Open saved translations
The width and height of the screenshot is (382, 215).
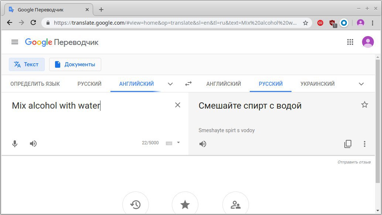185,204
